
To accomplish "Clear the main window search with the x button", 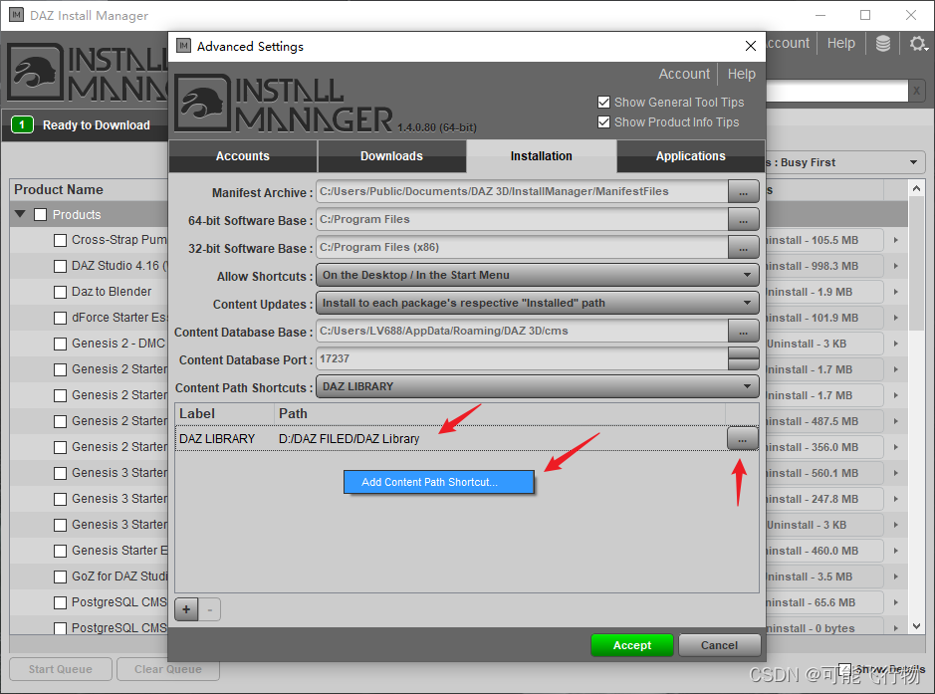I will tap(916, 92).
